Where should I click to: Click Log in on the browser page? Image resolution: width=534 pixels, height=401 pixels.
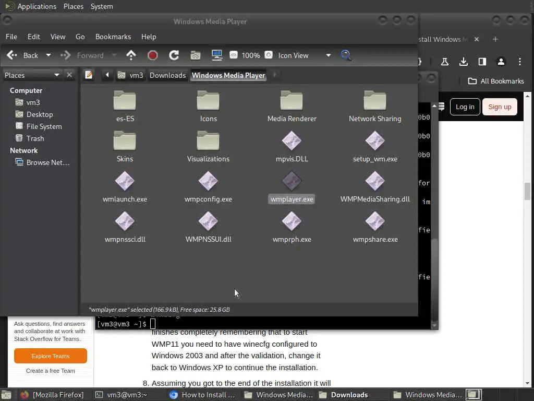(x=465, y=107)
